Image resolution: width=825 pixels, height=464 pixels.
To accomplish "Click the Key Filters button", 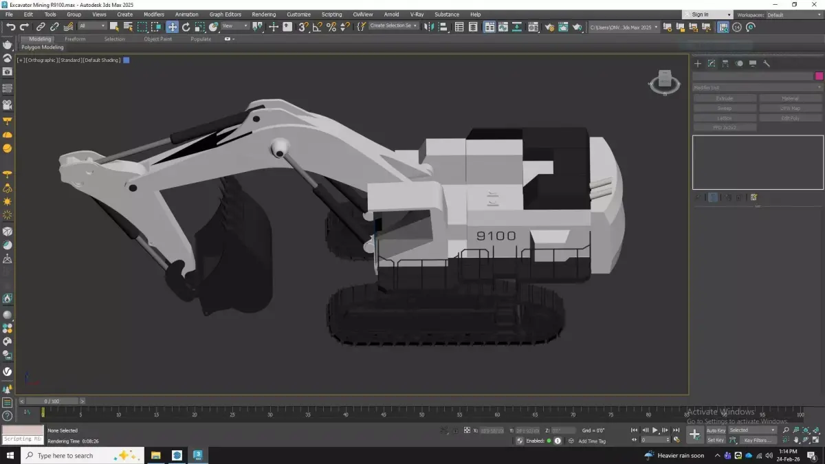I will [757, 440].
